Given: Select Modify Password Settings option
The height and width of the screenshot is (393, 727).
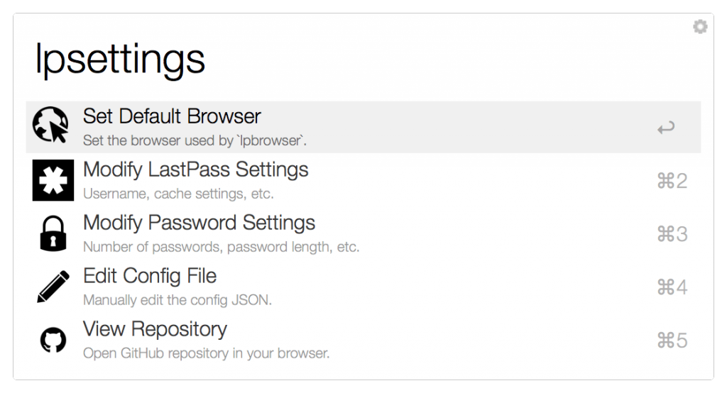Looking at the screenshot, I should click(x=199, y=223).
